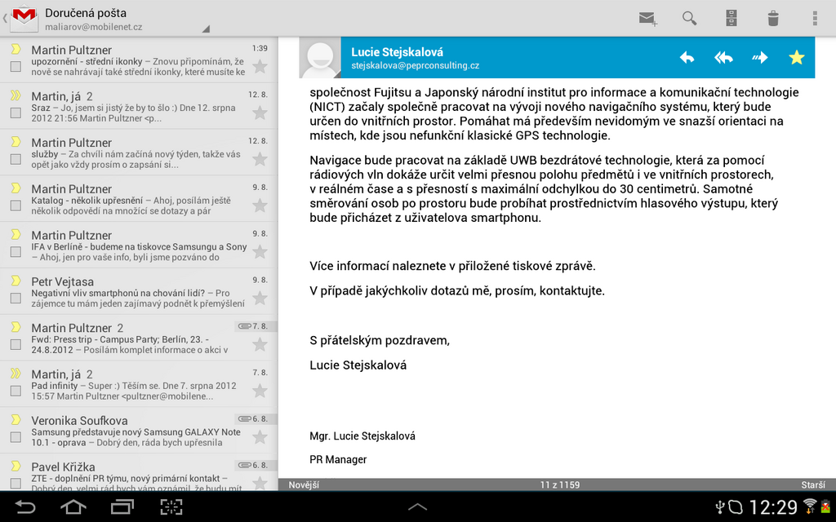Compose a new email message
The height and width of the screenshot is (522, 836).
[647, 17]
